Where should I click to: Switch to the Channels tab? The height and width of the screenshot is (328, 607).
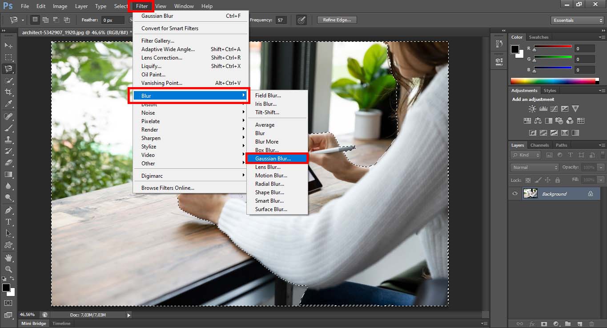coord(539,145)
